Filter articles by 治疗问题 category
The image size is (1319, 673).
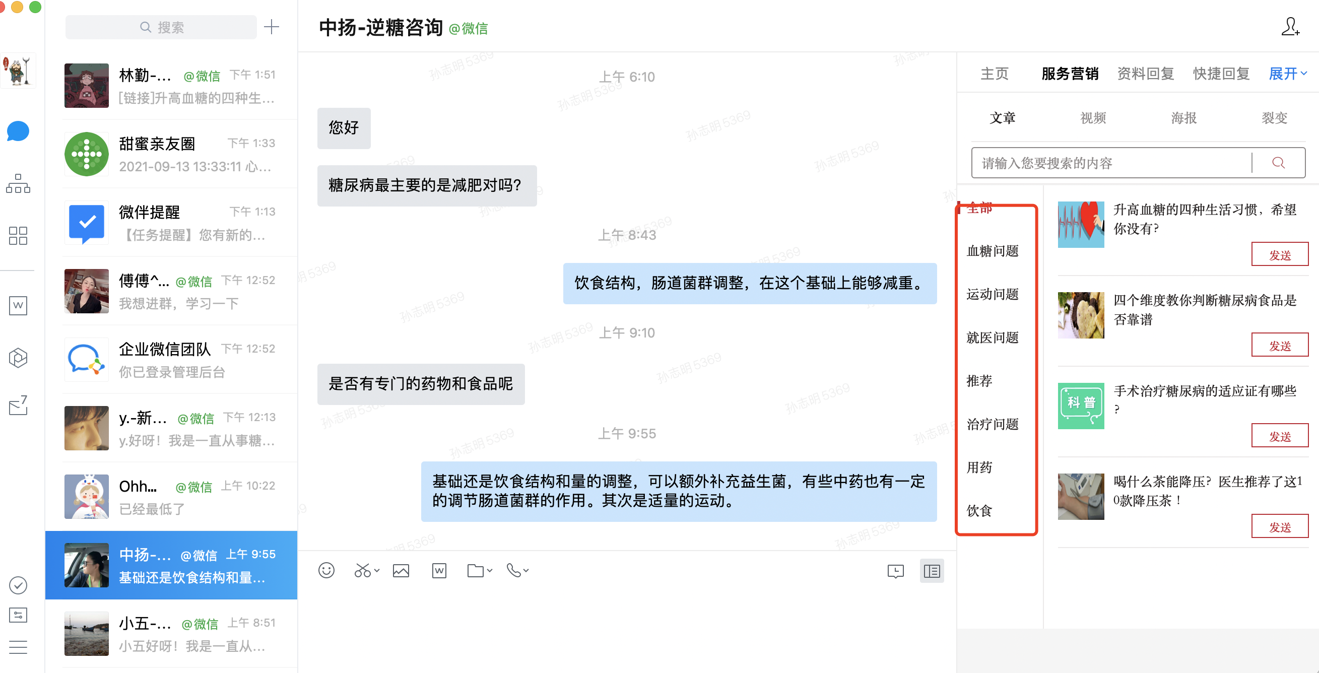992,424
